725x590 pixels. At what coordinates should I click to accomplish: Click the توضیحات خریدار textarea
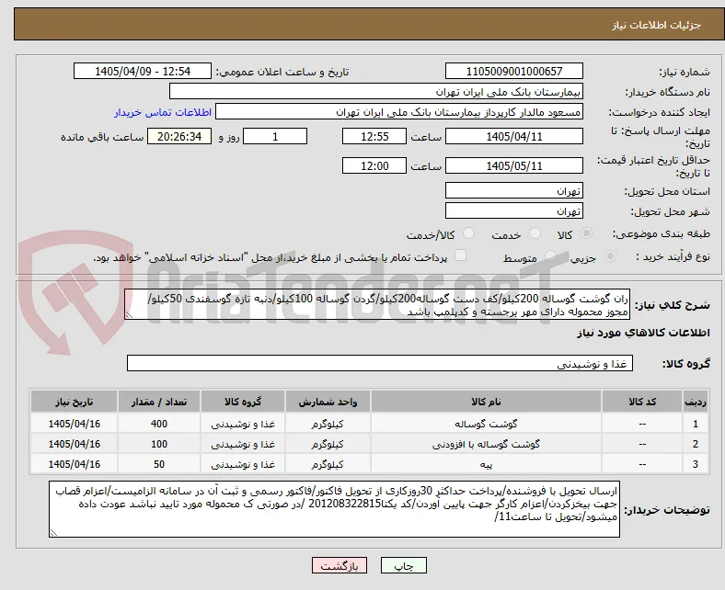point(334,509)
